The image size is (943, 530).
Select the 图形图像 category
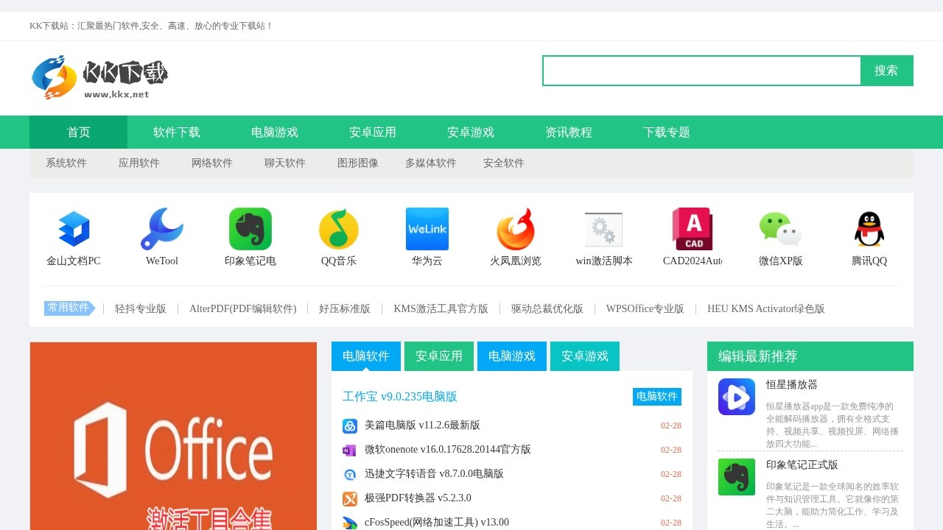pos(358,163)
